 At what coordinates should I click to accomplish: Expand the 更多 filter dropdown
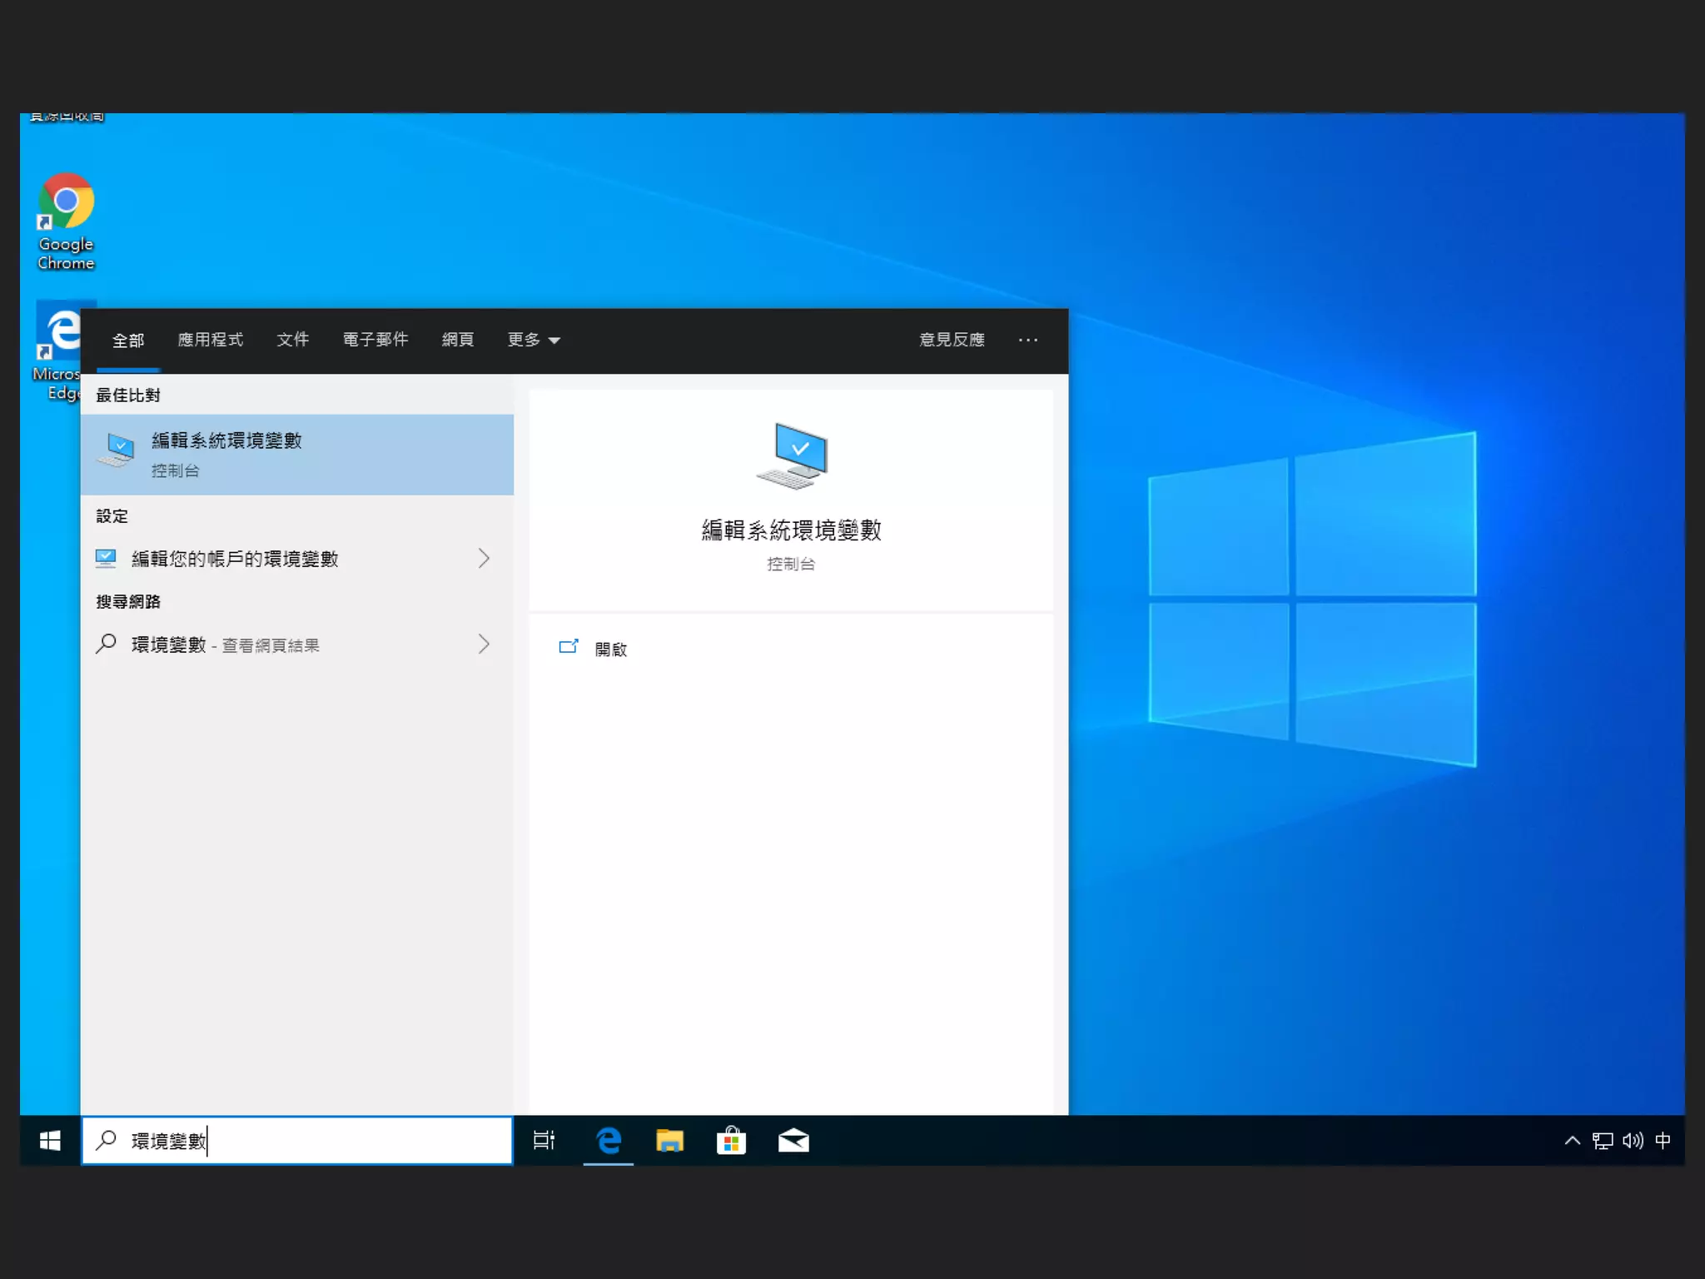pos(533,340)
